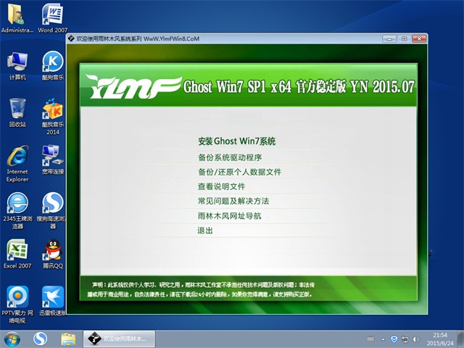
Task: Click the taskbar clock showing 21:54
Action: (x=440, y=339)
